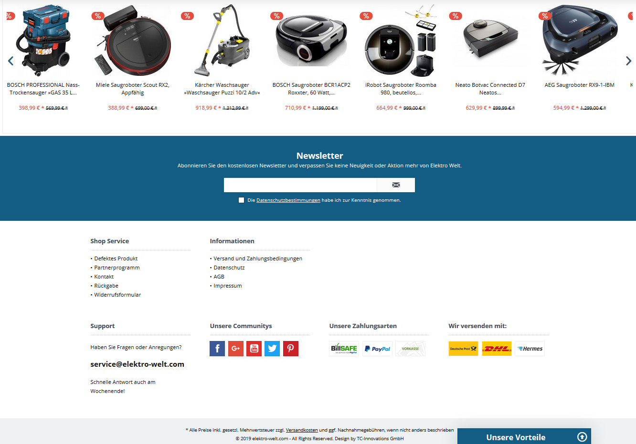Screen dimensions: 636x444
Task: Click the Hermes shipping logo
Action: pyautogui.click(x=530, y=349)
